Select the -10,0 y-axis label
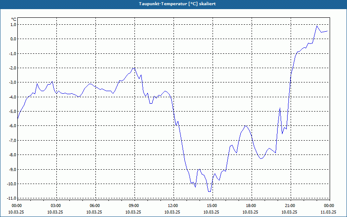This screenshot has width=347, height=217. click(x=12, y=184)
